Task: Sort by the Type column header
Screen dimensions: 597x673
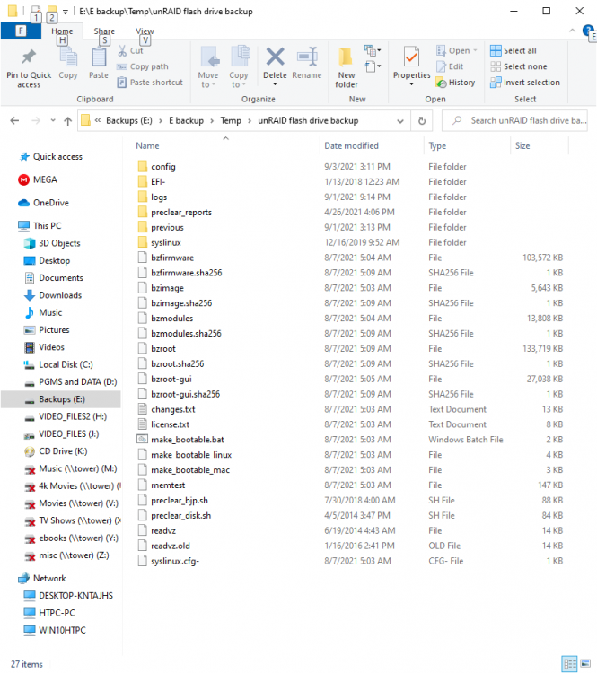Action: [x=437, y=145]
